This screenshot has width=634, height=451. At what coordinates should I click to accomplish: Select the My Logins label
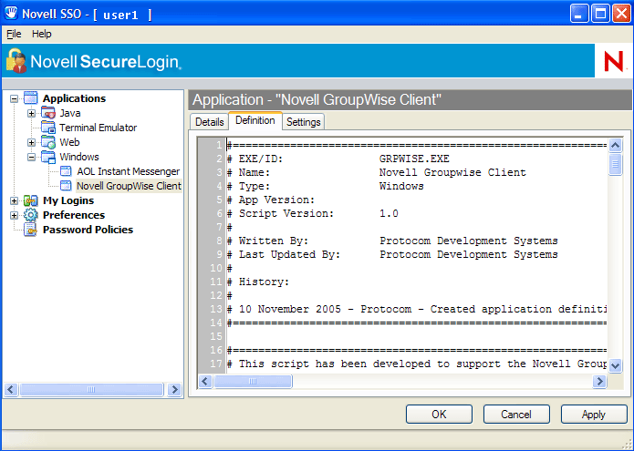(68, 200)
